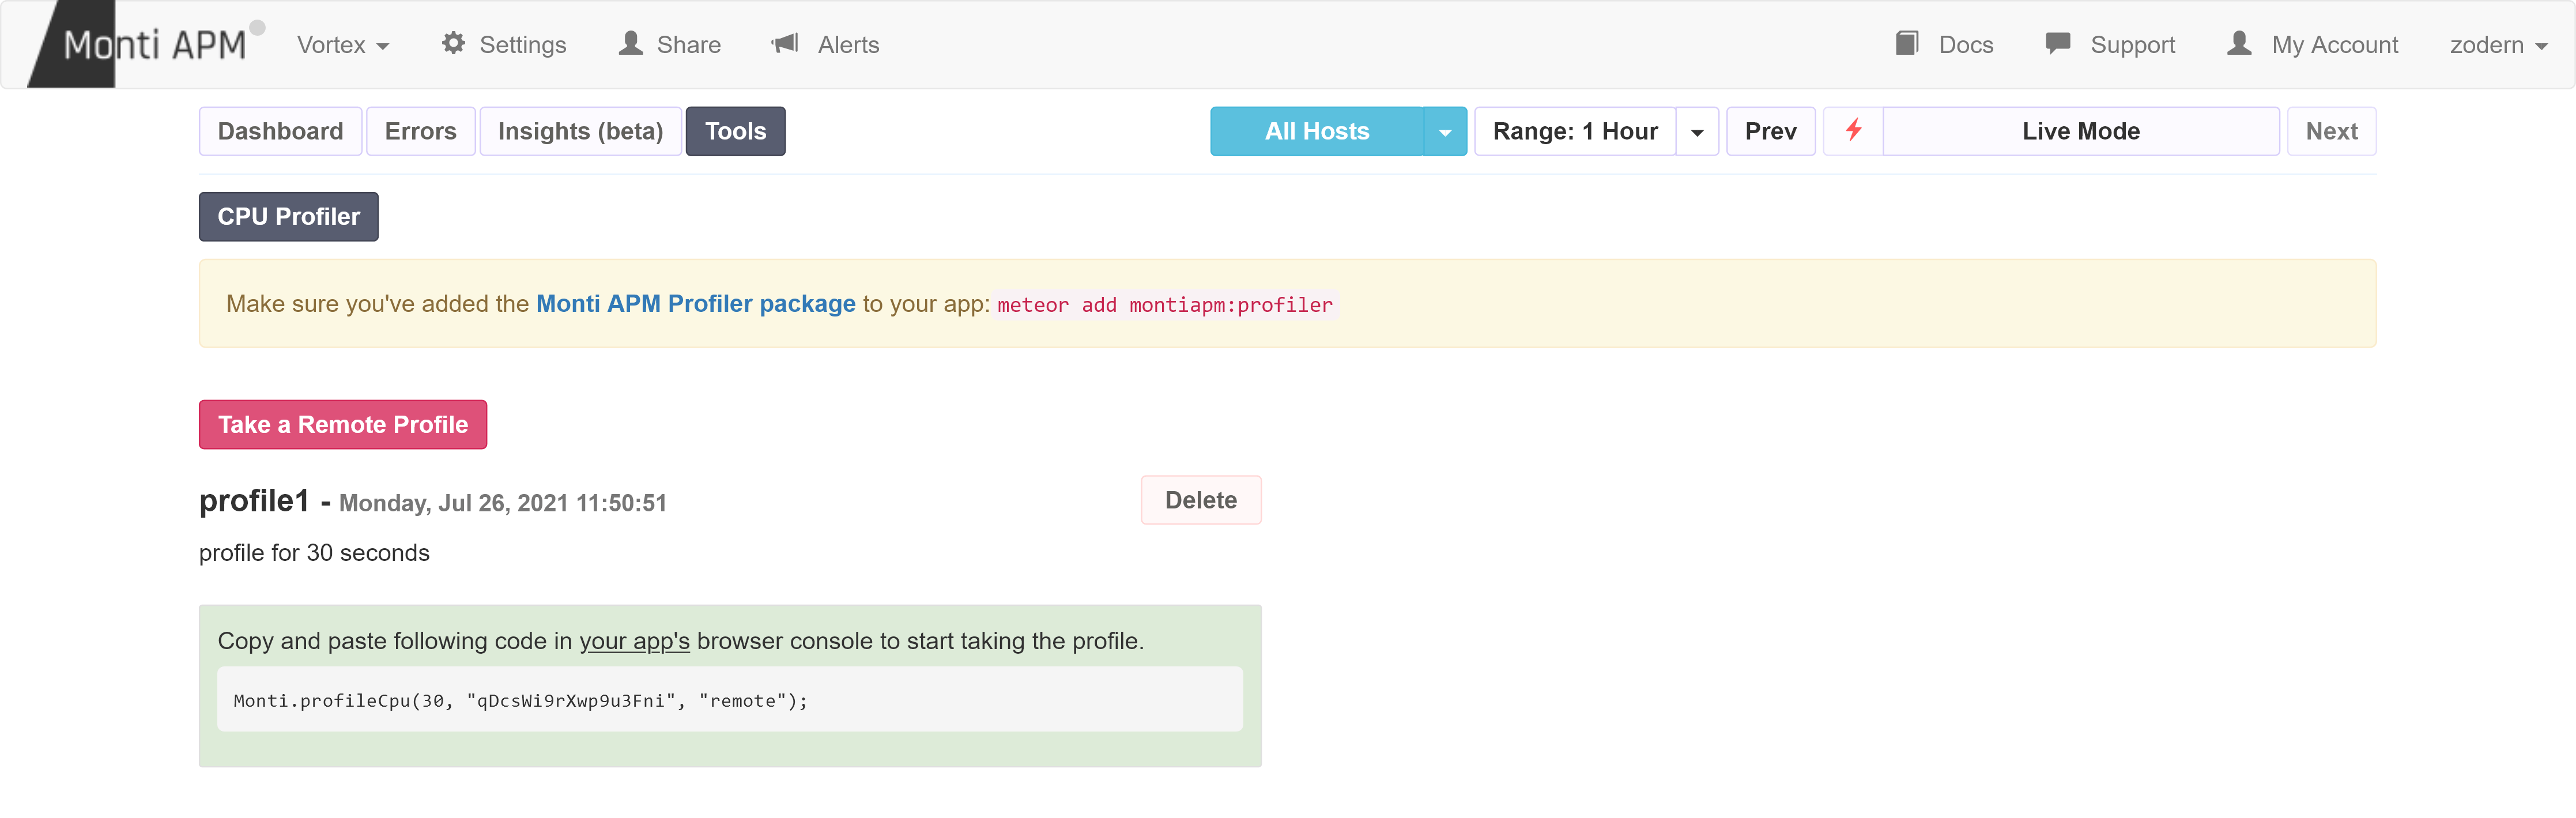Click the Docs book icon
2576x818 pixels.
point(1907,44)
